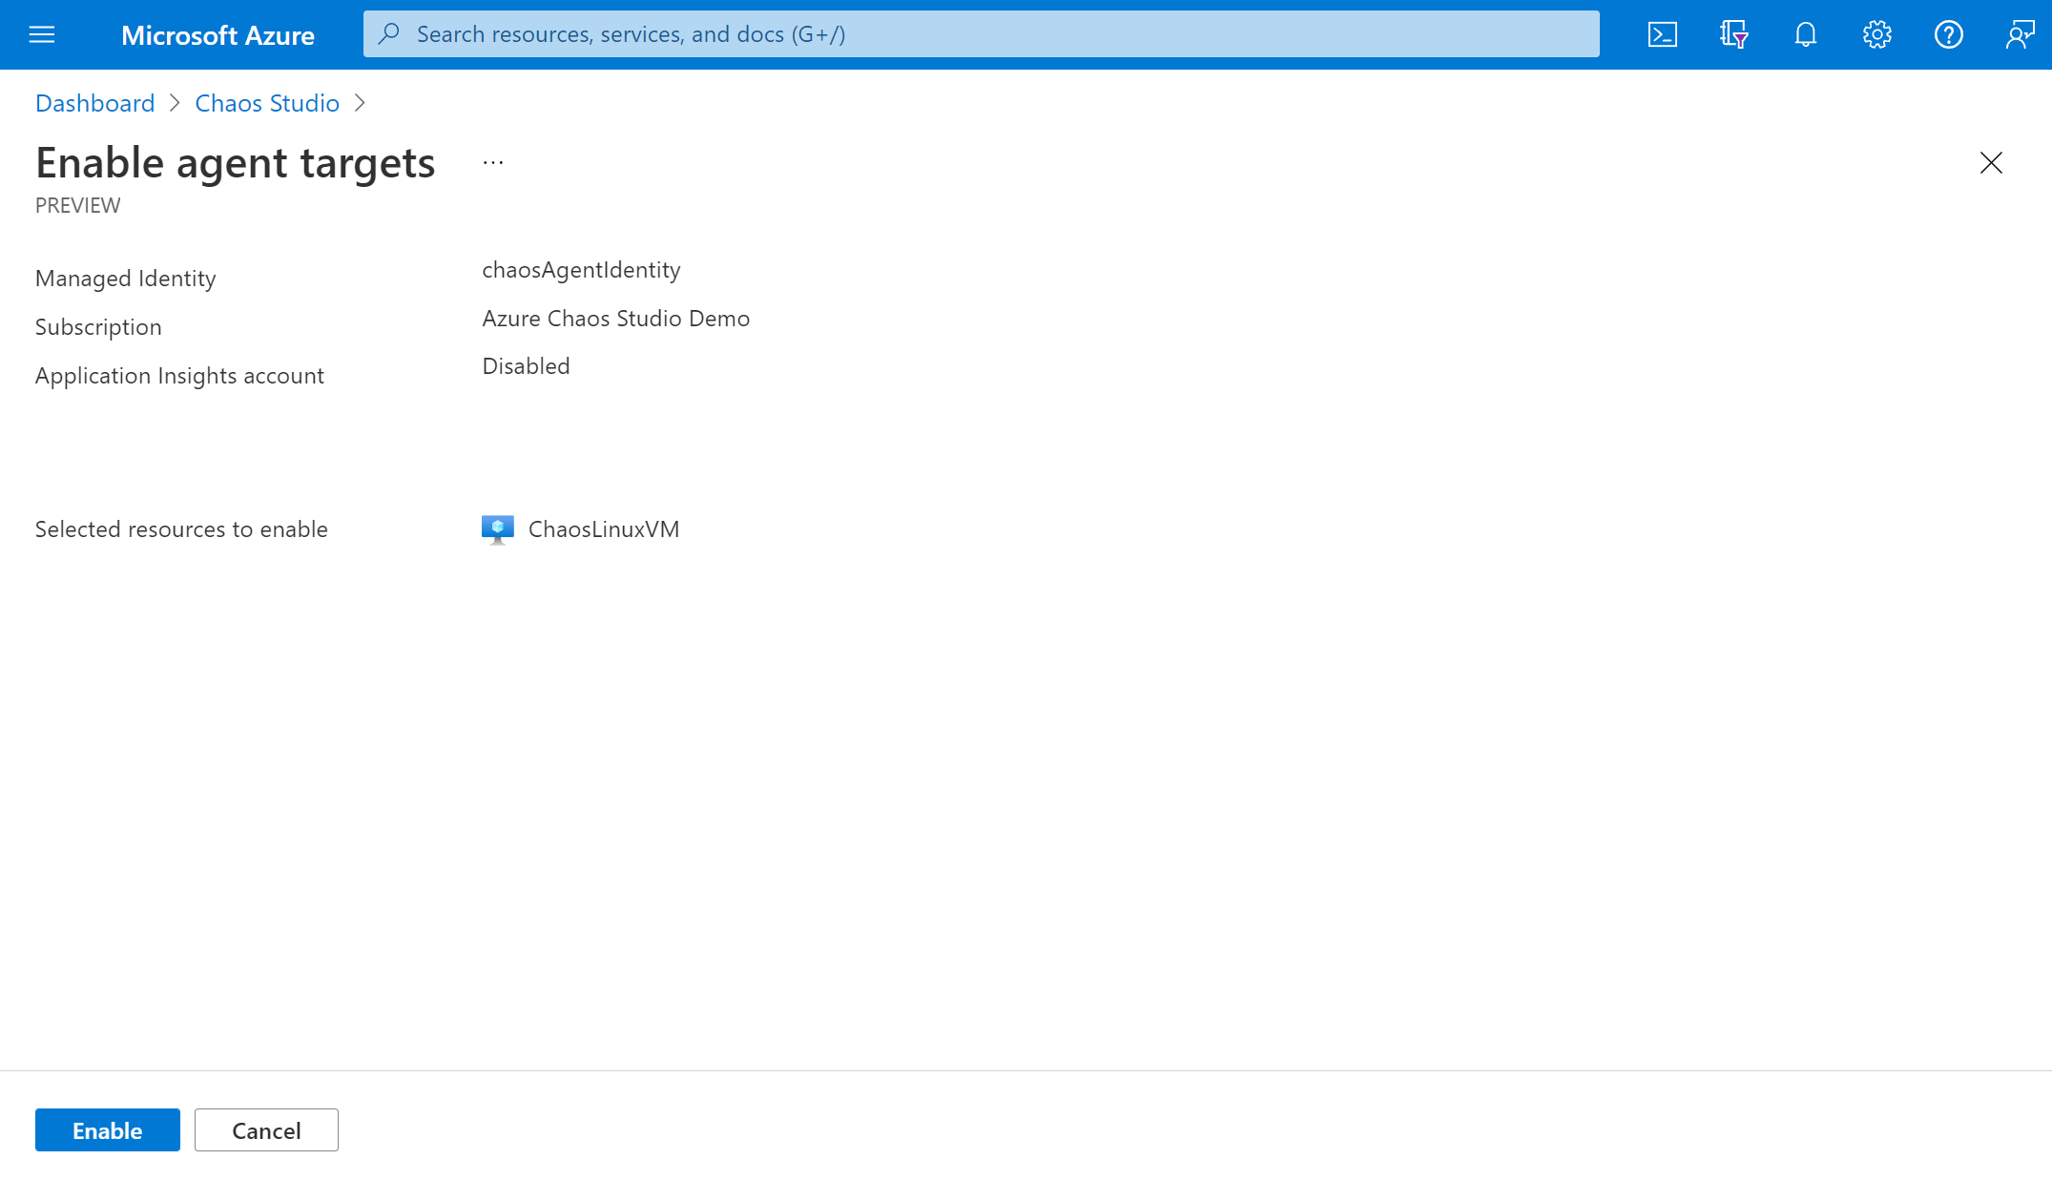2052x1180 pixels.
Task: Expand the ellipsis menu next to title
Action: click(x=493, y=158)
